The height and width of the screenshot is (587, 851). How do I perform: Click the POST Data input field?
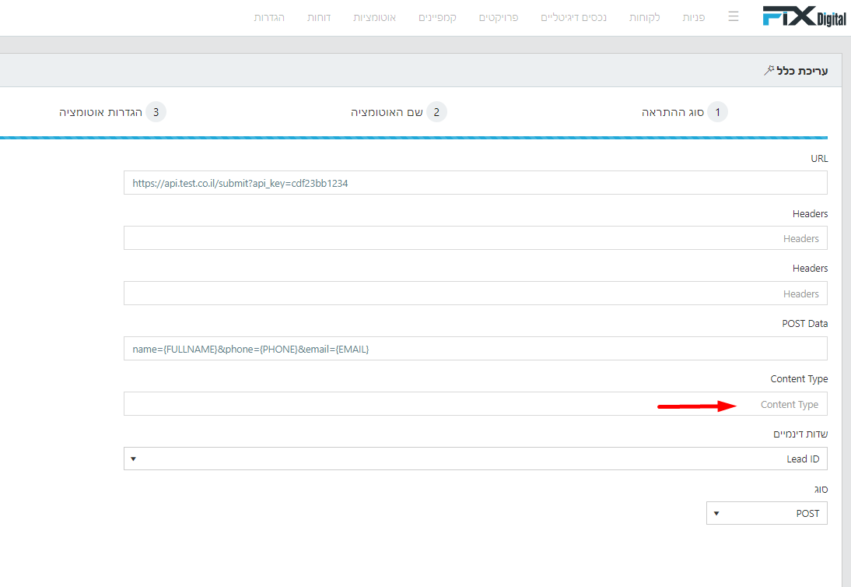tap(475, 349)
